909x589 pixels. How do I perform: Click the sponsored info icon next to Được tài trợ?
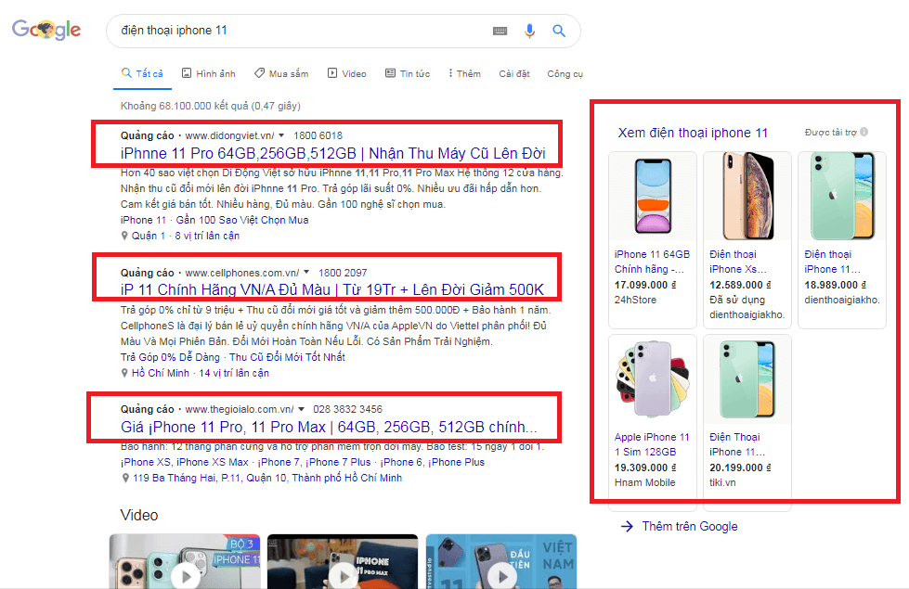coord(864,132)
